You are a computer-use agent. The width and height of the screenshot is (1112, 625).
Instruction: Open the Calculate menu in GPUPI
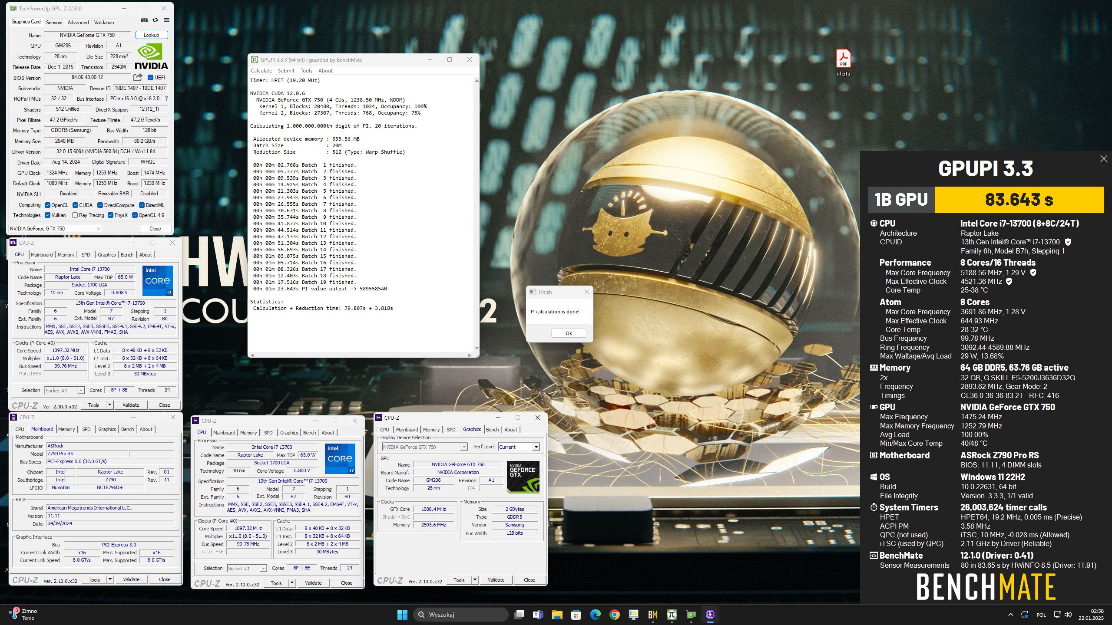tap(261, 71)
